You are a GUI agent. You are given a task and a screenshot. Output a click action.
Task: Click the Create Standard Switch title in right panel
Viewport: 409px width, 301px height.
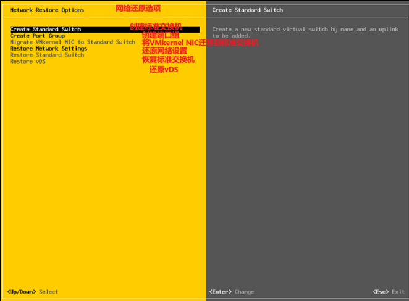[247, 10]
